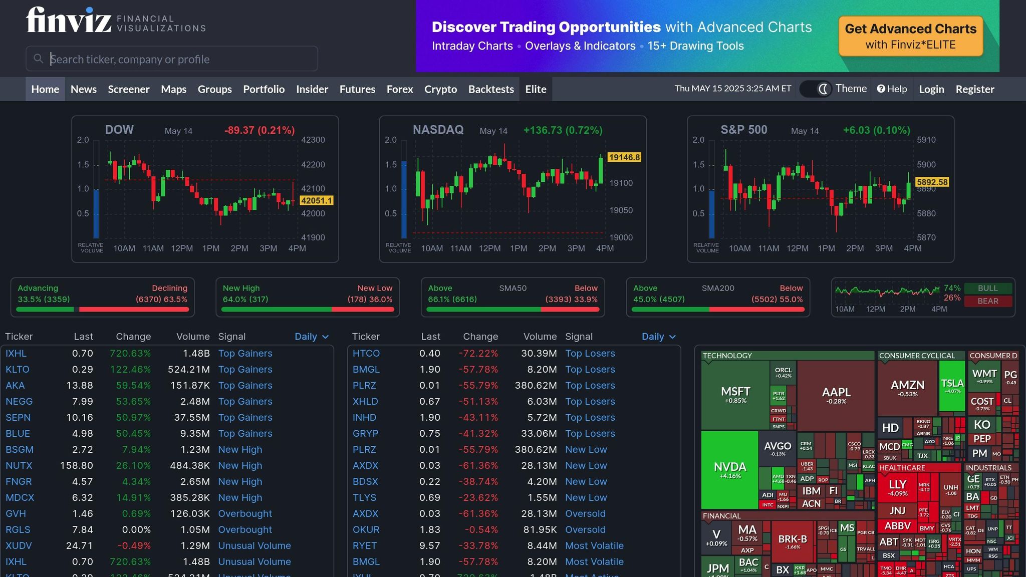
Task: Open the S&P 500 index chart
Action: (x=821, y=189)
